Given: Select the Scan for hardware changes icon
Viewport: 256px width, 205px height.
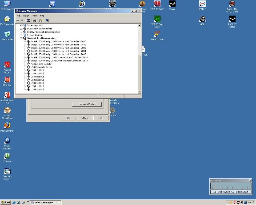Looking at the screenshot, I should (47, 20).
